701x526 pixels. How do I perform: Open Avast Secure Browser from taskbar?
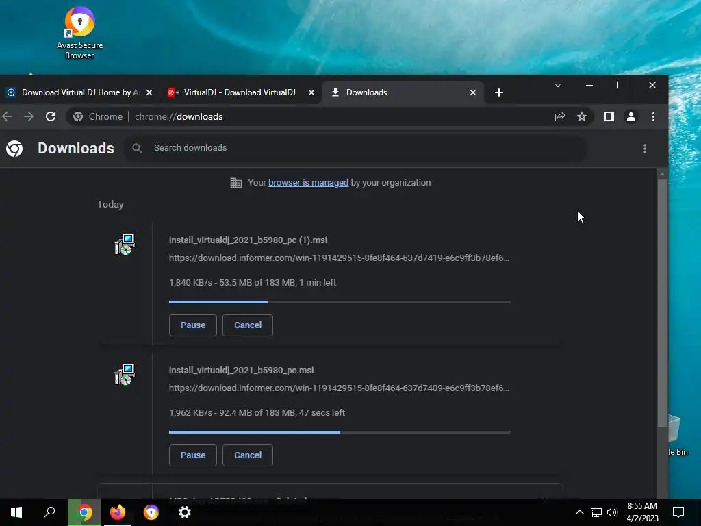[x=151, y=512]
